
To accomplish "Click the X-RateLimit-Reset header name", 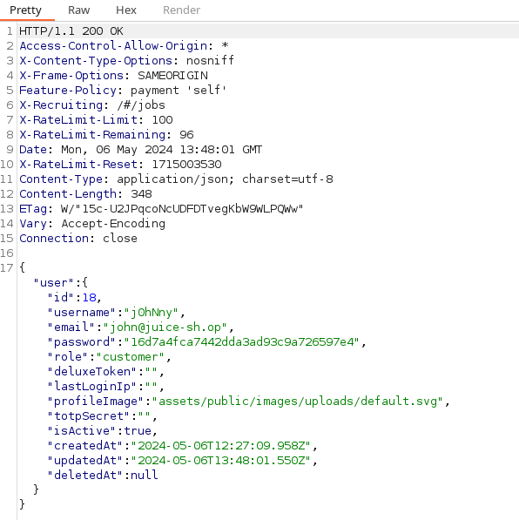I will [x=78, y=165].
